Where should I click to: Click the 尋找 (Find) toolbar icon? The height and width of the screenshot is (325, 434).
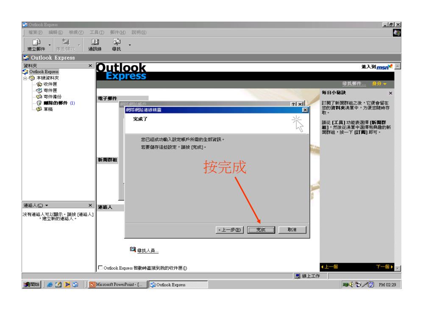(117, 45)
